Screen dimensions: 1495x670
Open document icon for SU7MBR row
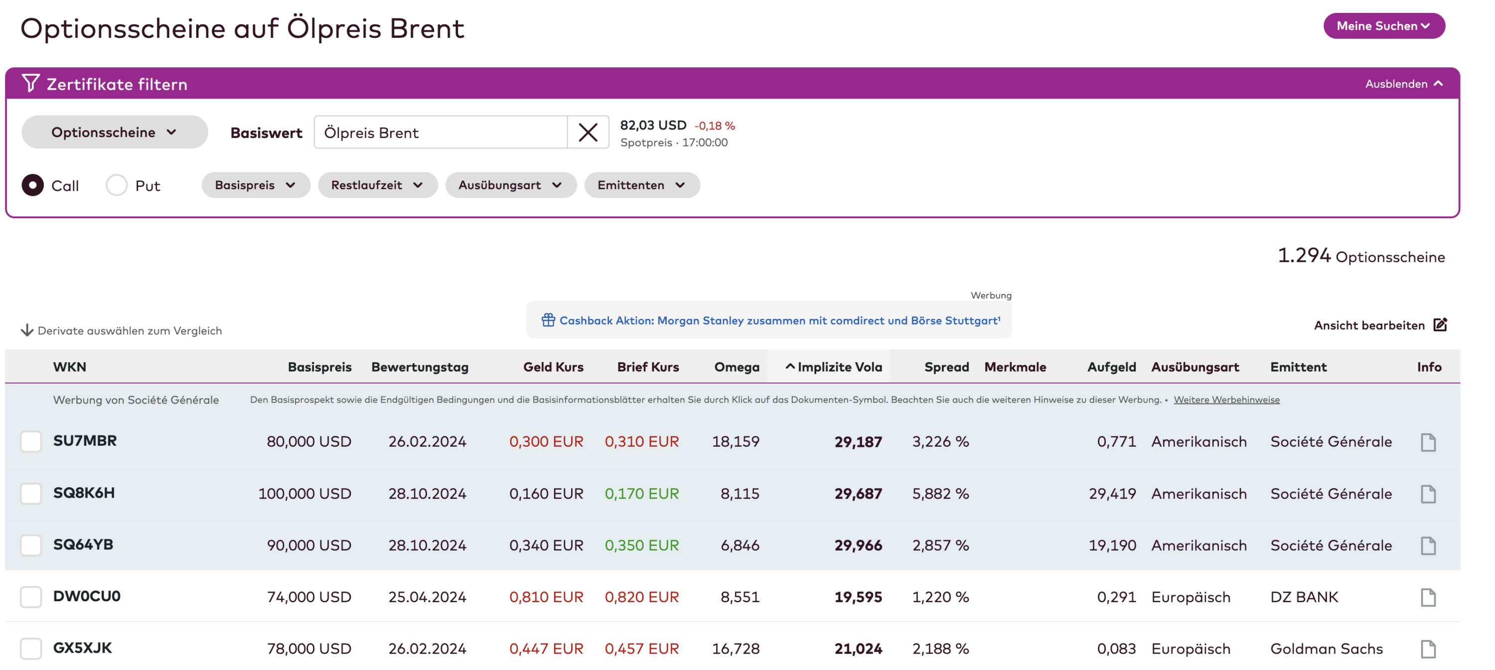[x=1428, y=442]
